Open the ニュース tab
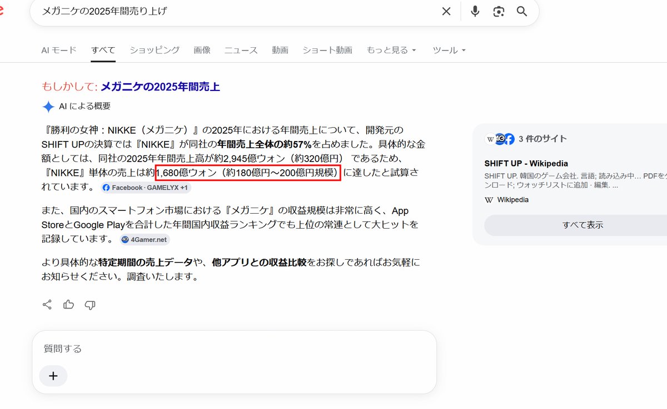Image resolution: width=667 pixels, height=409 pixels. point(241,50)
